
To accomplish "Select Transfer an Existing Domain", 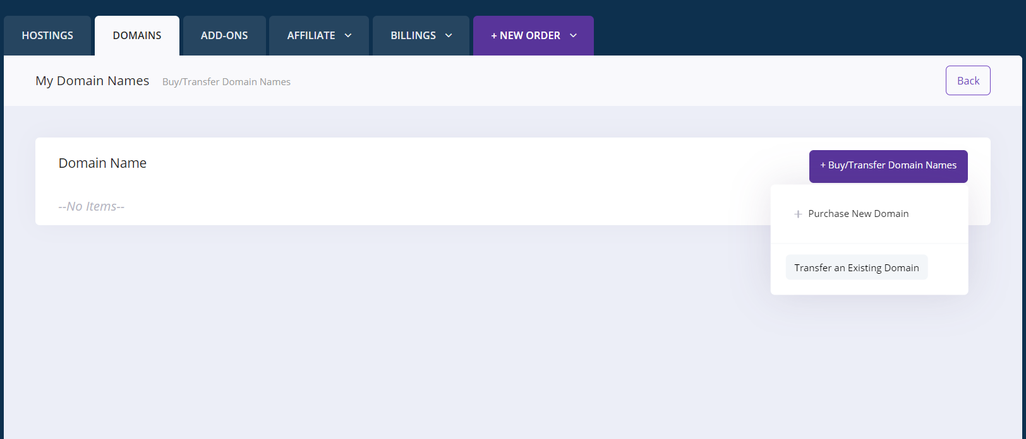I will click(x=856, y=267).
